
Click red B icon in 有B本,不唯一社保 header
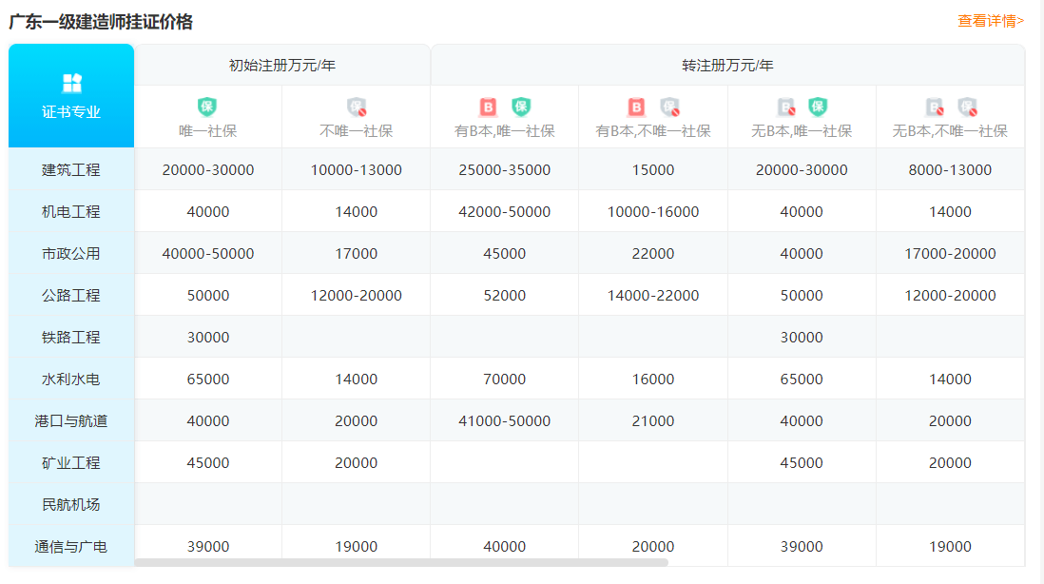[637, 107]
